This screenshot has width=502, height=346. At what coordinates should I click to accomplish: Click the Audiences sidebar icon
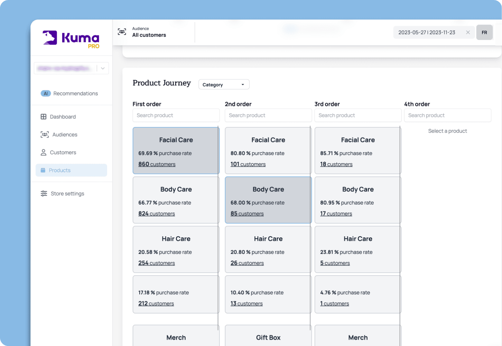click(x=45, y=134)
